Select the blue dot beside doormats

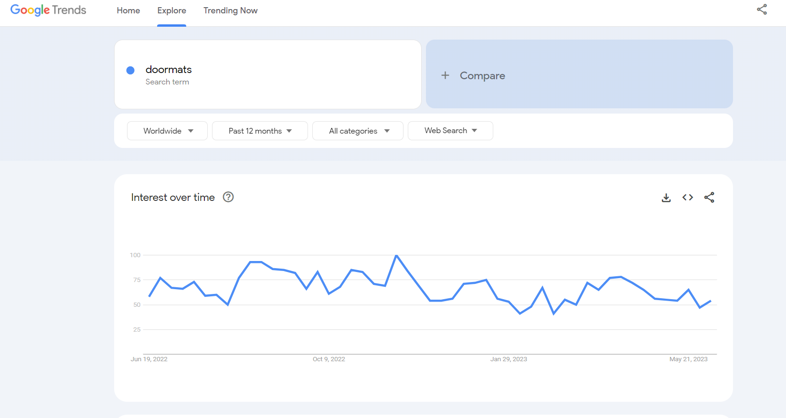pyautogui.click(x=130, y=71)
